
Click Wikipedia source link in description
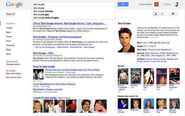point(155,37)
